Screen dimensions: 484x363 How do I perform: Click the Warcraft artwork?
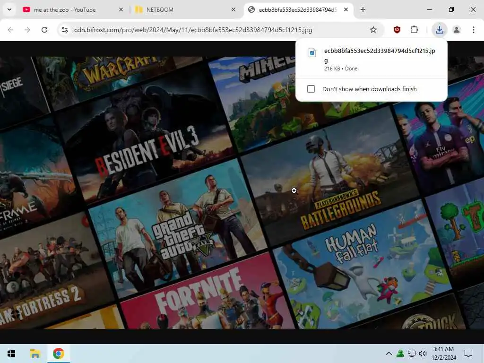pyautogui.click(x=121, y=77)
